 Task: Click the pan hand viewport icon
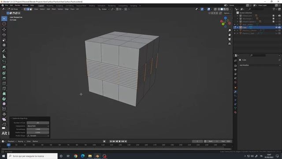pyautogui.click(x=230, y=35)
